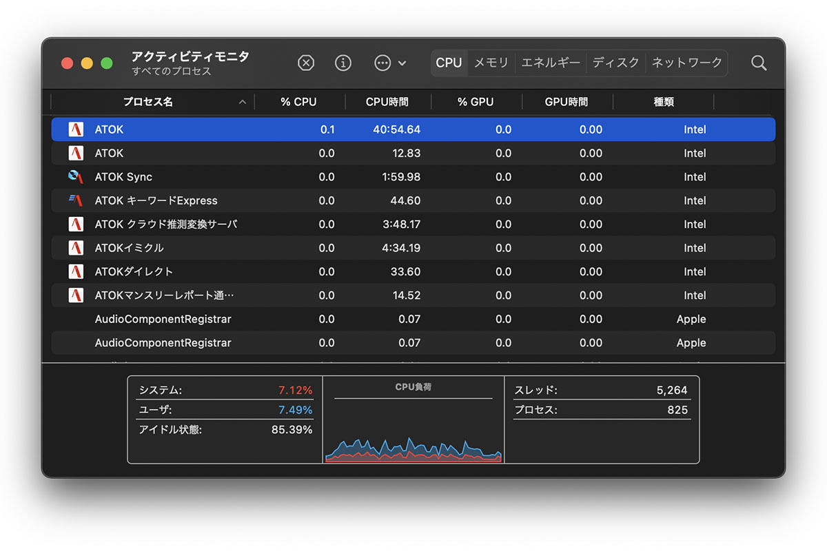Image resolution: width=827 pixels, height=551 pixels.
Task: Expand the action menu dropdown chevron
Action: click(402, 63)
